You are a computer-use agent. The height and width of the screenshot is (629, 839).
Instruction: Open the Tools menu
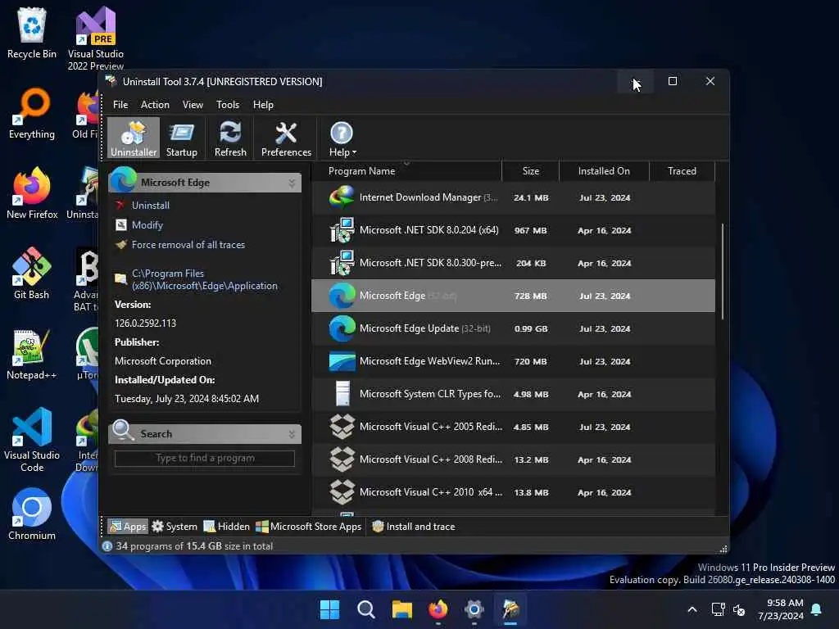click(228, 105)
